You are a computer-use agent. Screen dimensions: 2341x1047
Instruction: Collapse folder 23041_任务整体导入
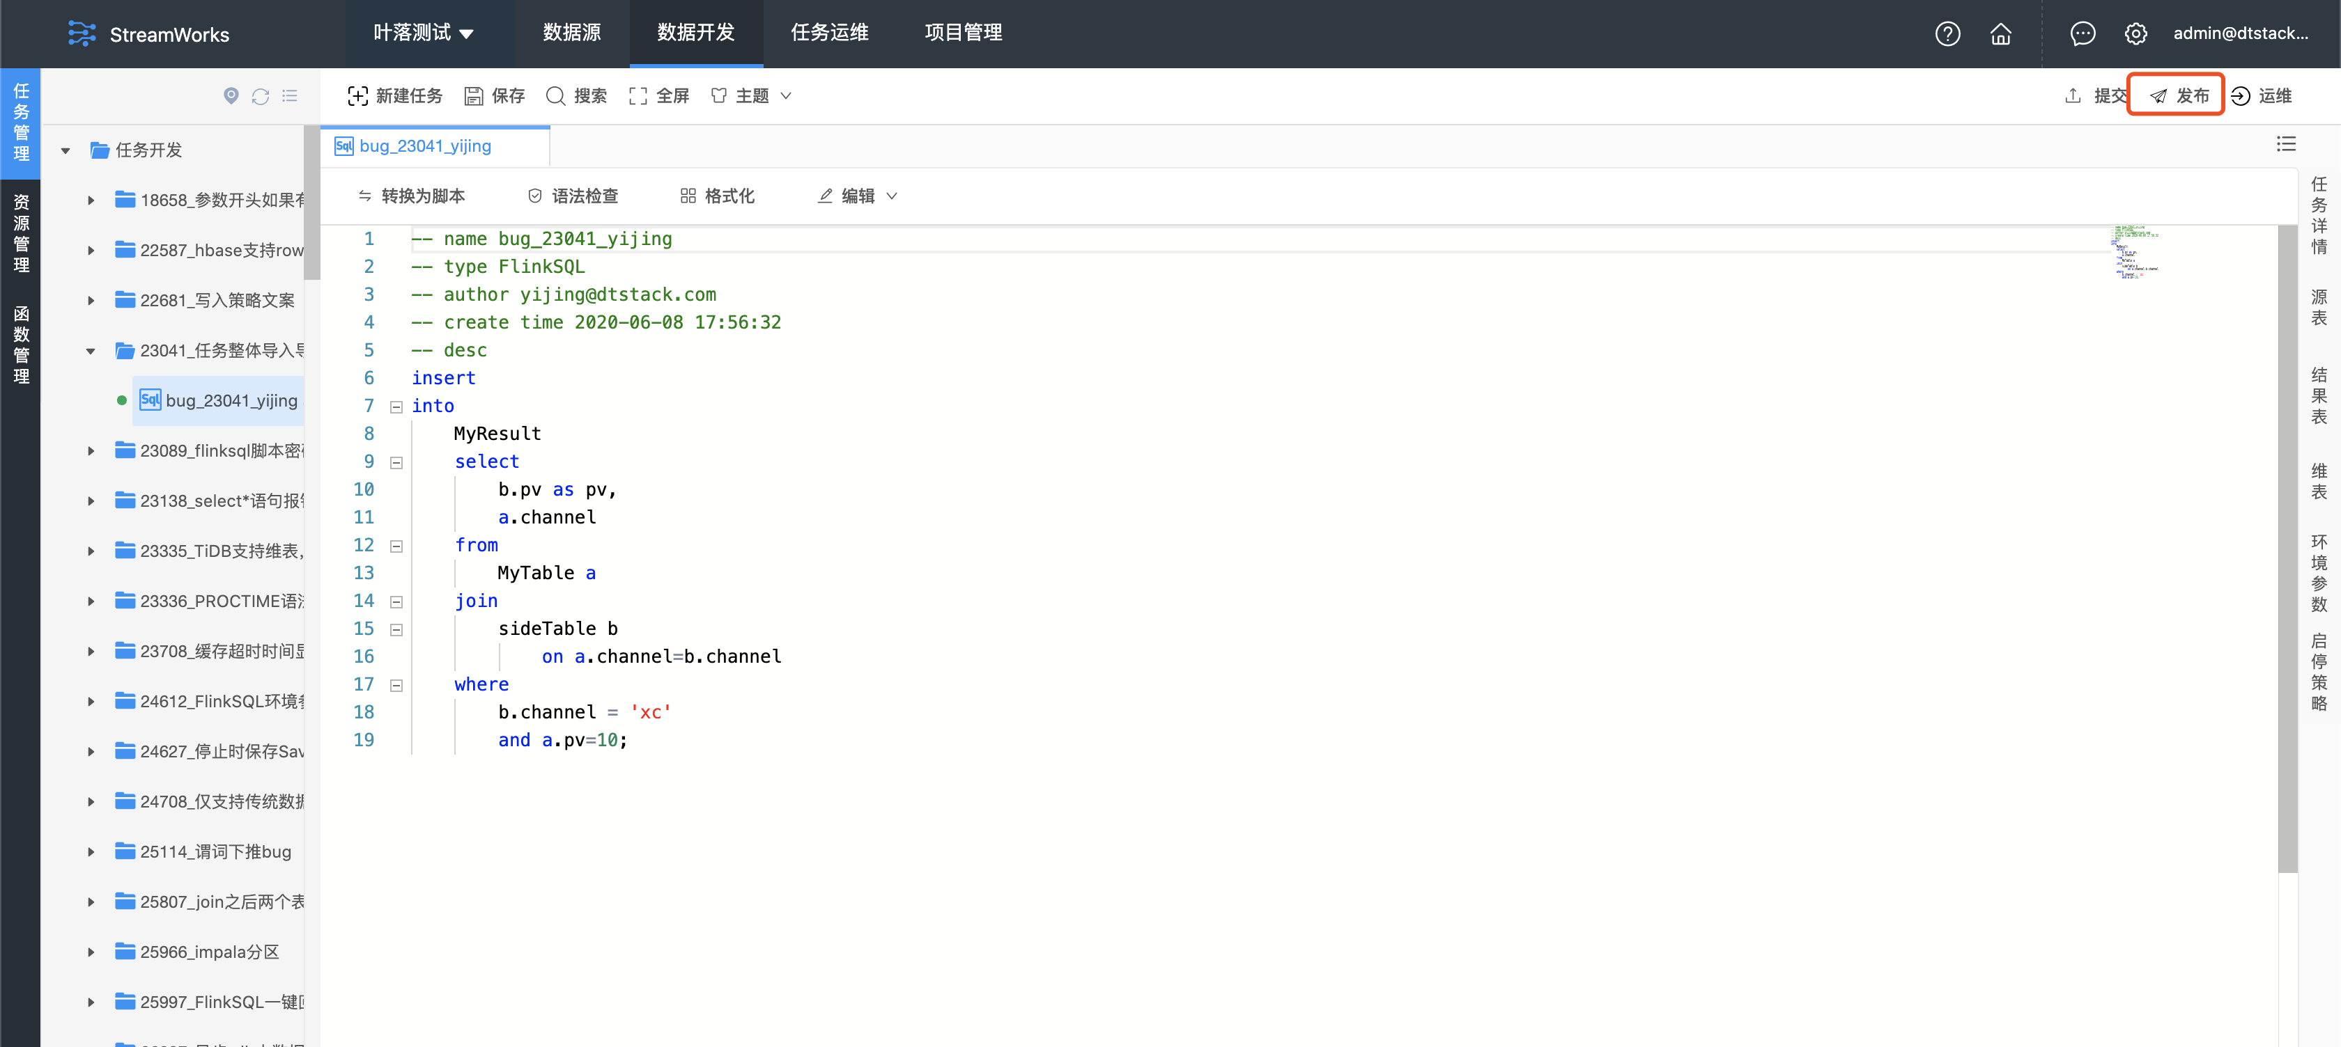(x=91, y=352)
